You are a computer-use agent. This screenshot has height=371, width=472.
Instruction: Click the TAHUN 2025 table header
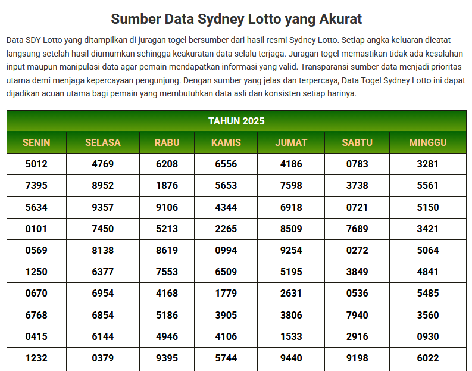pos(236,121)
